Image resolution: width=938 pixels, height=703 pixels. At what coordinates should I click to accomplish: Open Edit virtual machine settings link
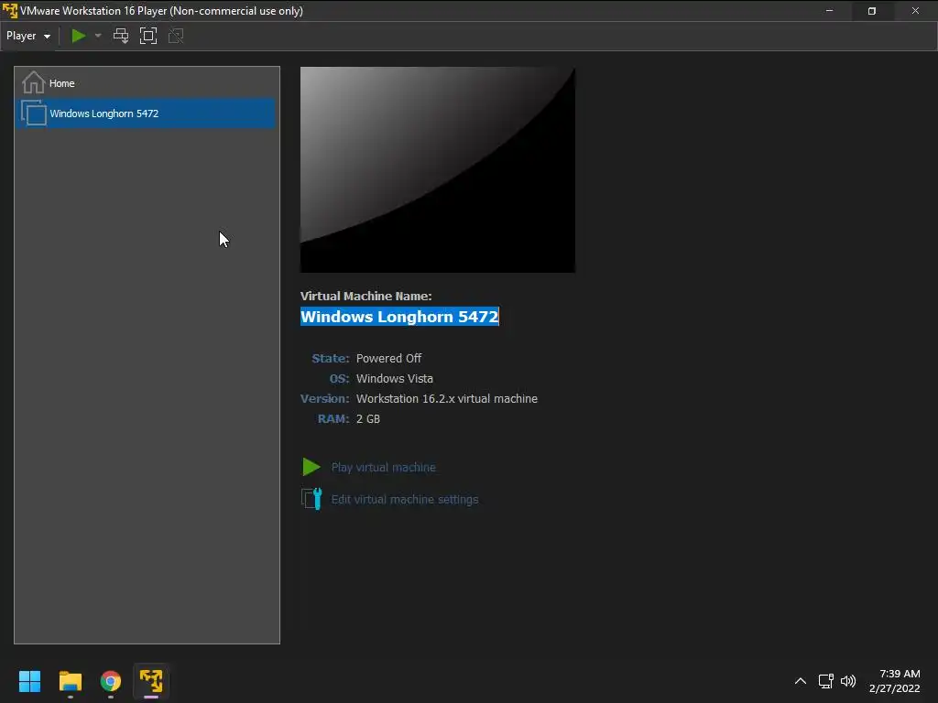pyautogui.click(x=405, y=499)
